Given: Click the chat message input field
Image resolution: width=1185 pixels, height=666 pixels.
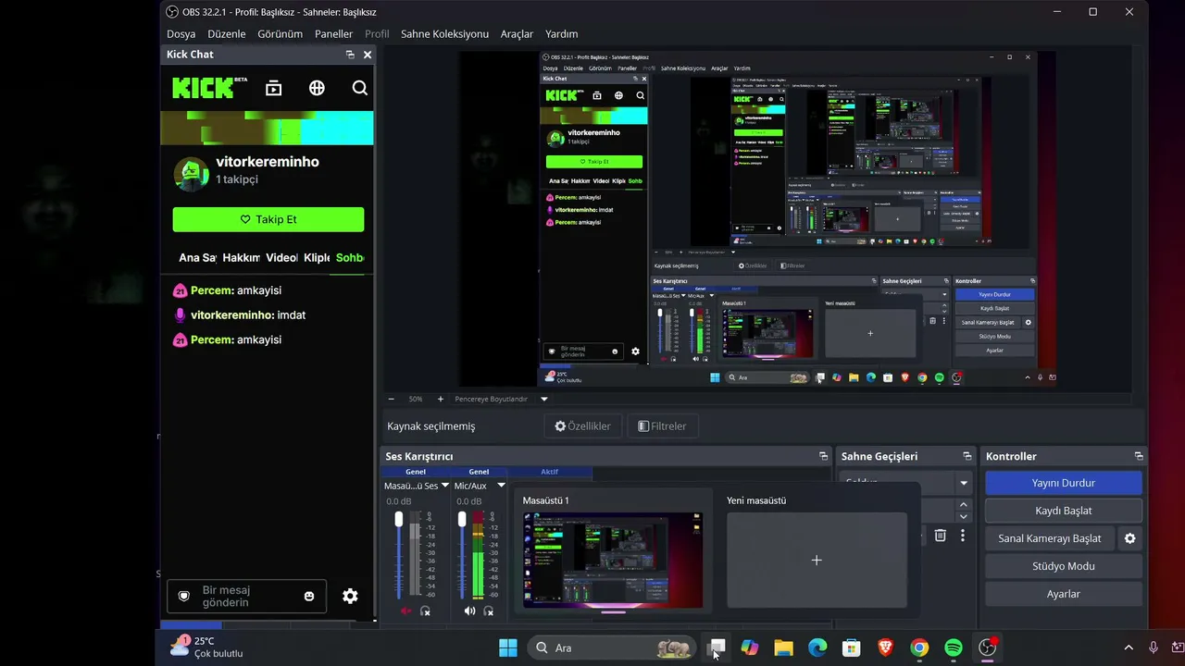Looking at the screenshot, I should (x=246, y=597).
